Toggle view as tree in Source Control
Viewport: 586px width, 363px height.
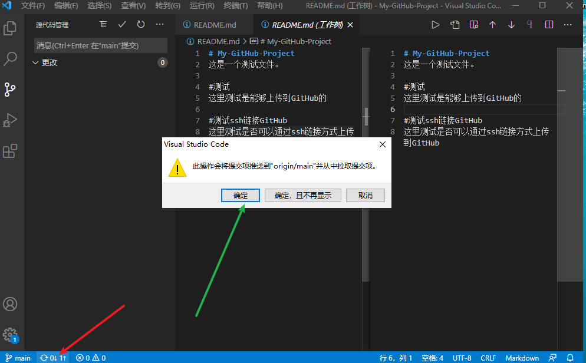[x=103, y=24]
